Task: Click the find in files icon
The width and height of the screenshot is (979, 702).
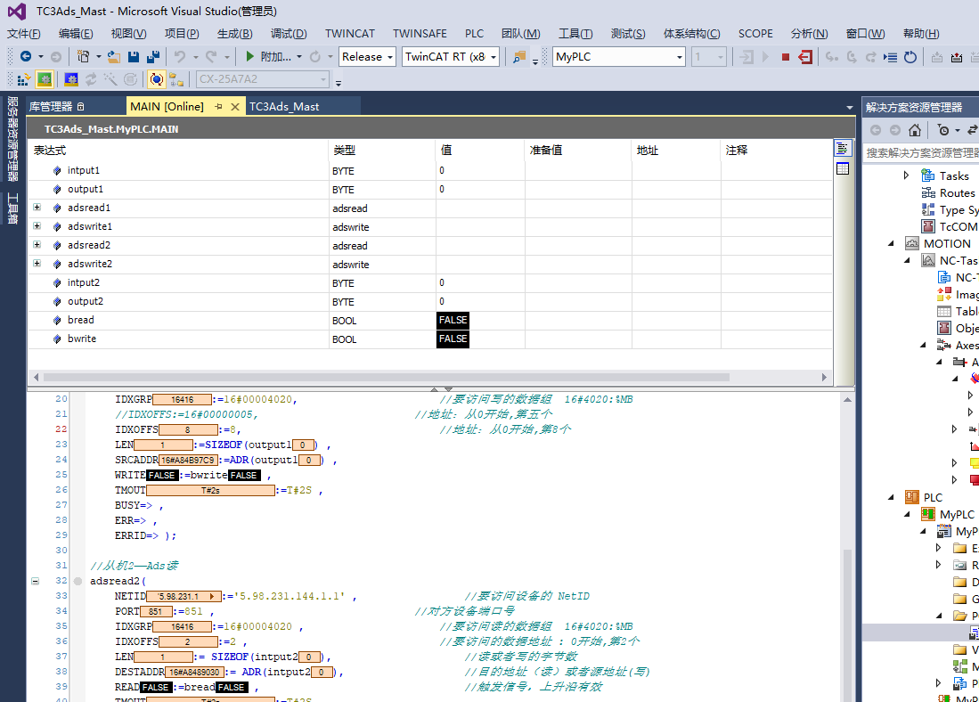Action: [518, 57]
